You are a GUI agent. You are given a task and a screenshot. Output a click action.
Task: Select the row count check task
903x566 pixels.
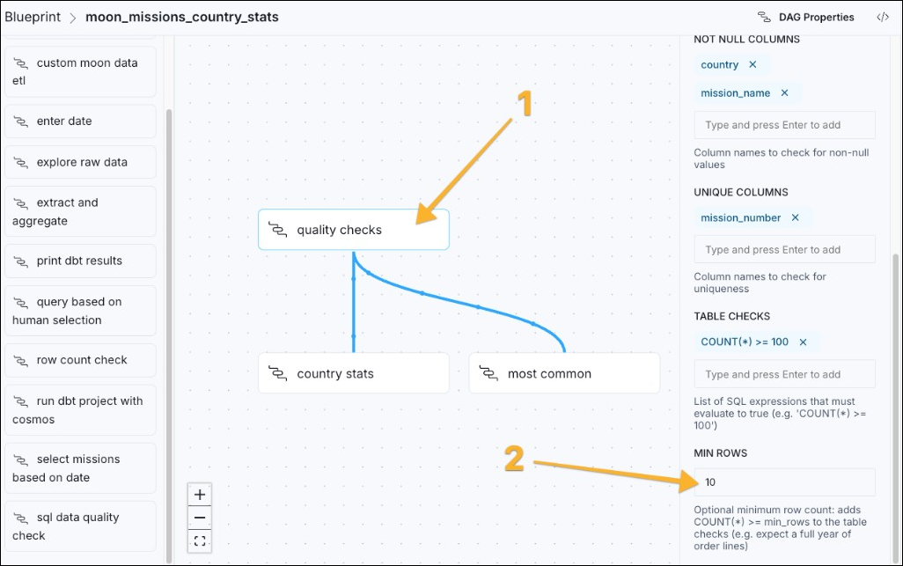click(80, 360)
